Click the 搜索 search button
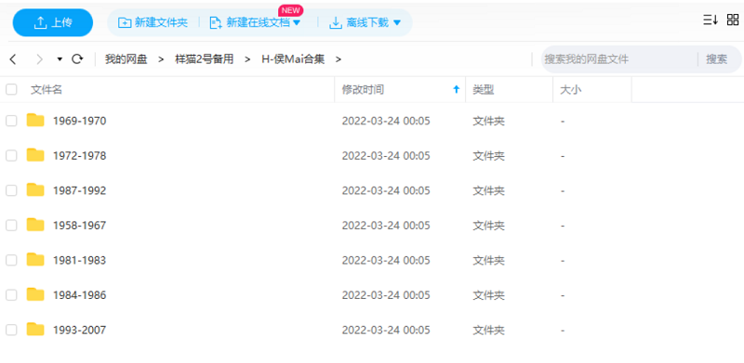 point(716,59)
